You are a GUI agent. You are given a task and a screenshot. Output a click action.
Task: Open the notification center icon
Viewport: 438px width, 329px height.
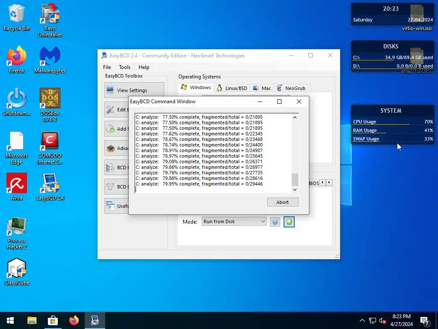[x=425, y=320]
